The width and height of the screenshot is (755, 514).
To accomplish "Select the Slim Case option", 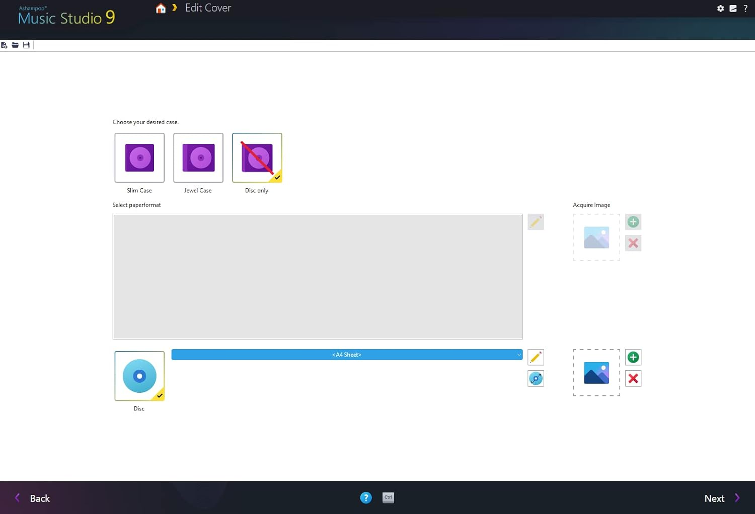I will point(139,157).
